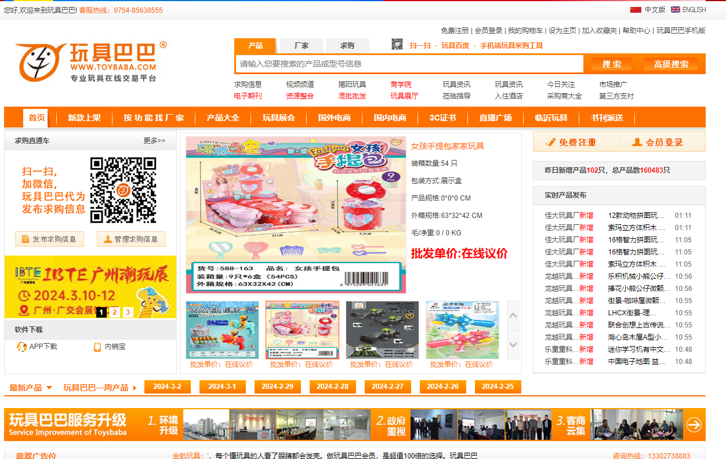The width and height of the screenshot is (726, 459).
Task: Open 新款上架 in main navigation
Action: pyautogui.click(x=84, y=118)
